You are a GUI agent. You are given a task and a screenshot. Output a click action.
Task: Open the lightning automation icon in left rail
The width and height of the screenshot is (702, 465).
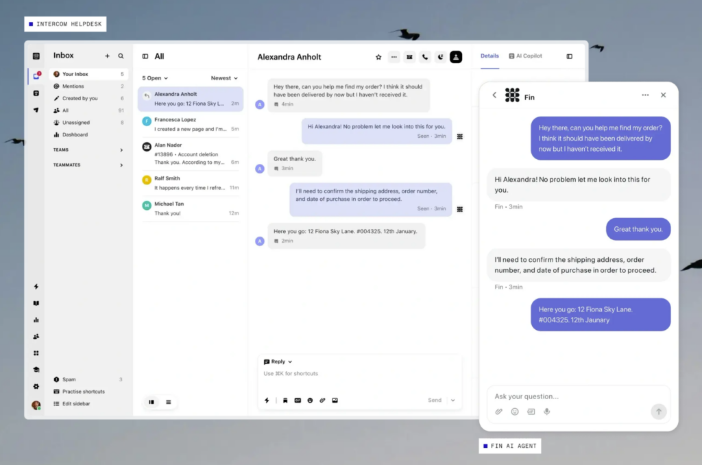coord(36,287)
